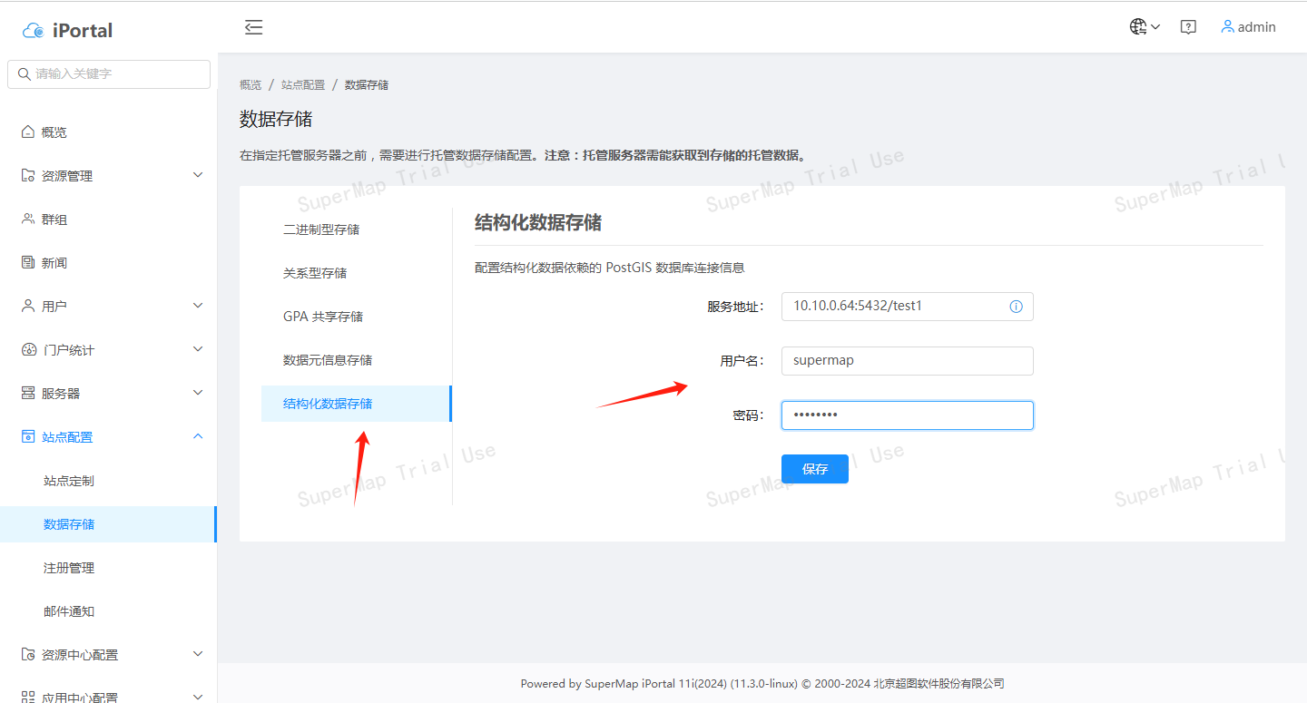The image size is (1307, 703).
Task: Switch to 关系型存储 tab
Action: click(x=315, y=273)
